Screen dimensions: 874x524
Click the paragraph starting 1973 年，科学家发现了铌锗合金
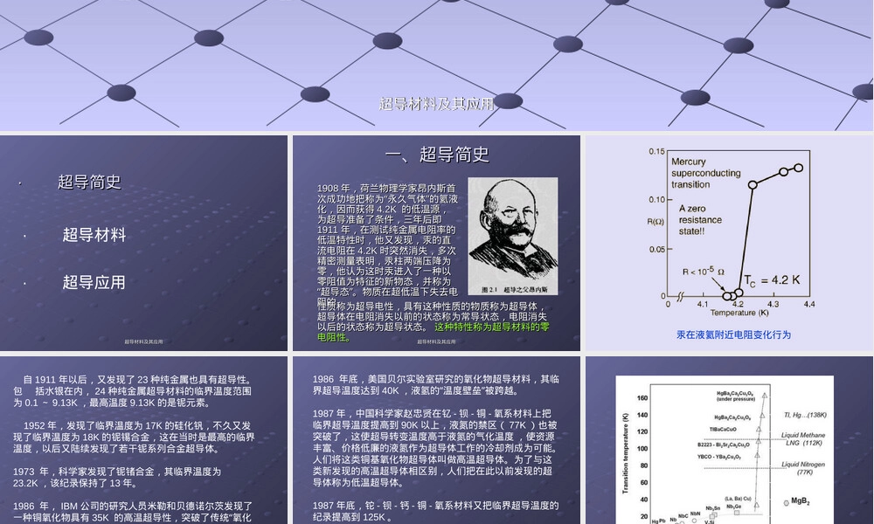coord(118,477)
